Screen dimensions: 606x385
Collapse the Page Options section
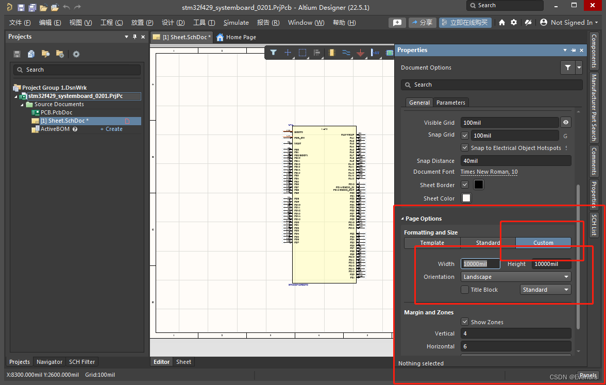[x=402, y=219]
